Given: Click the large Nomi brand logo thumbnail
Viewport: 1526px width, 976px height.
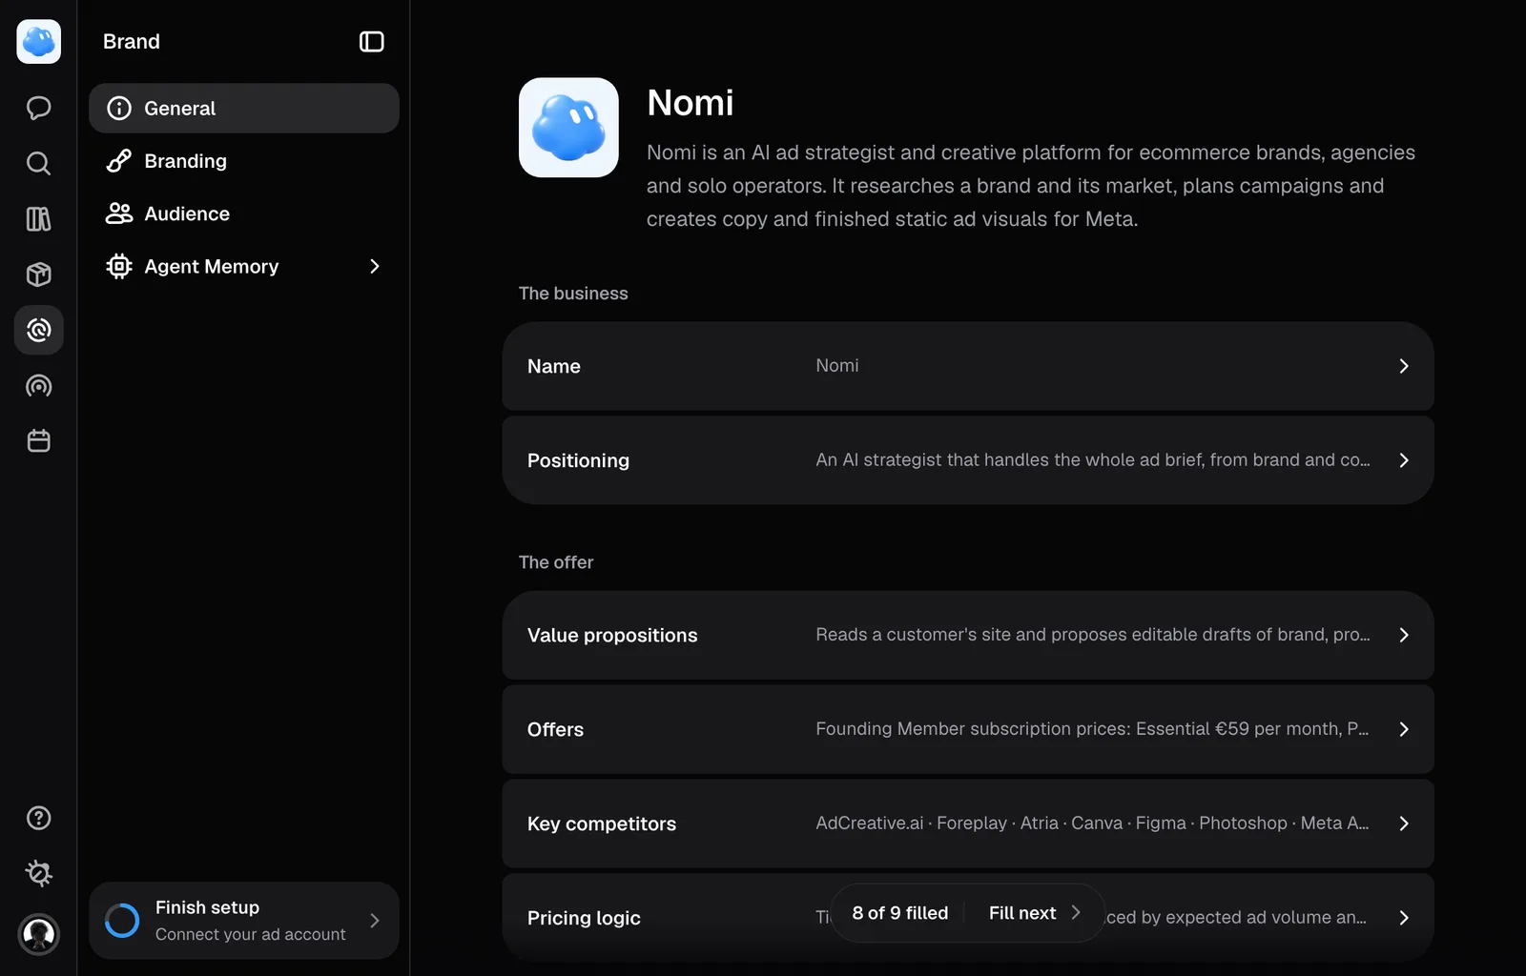Looking at the screenshot, I should pyautogui.click(x=568, y=128).
